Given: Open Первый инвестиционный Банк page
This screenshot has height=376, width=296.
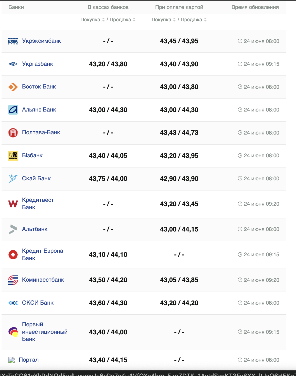Looking at the screenshot, I should point(45,332).
